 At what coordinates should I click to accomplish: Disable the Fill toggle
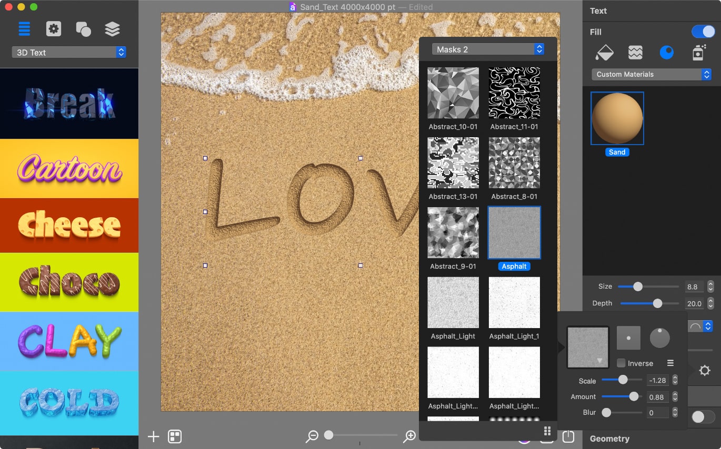[703, 32]
